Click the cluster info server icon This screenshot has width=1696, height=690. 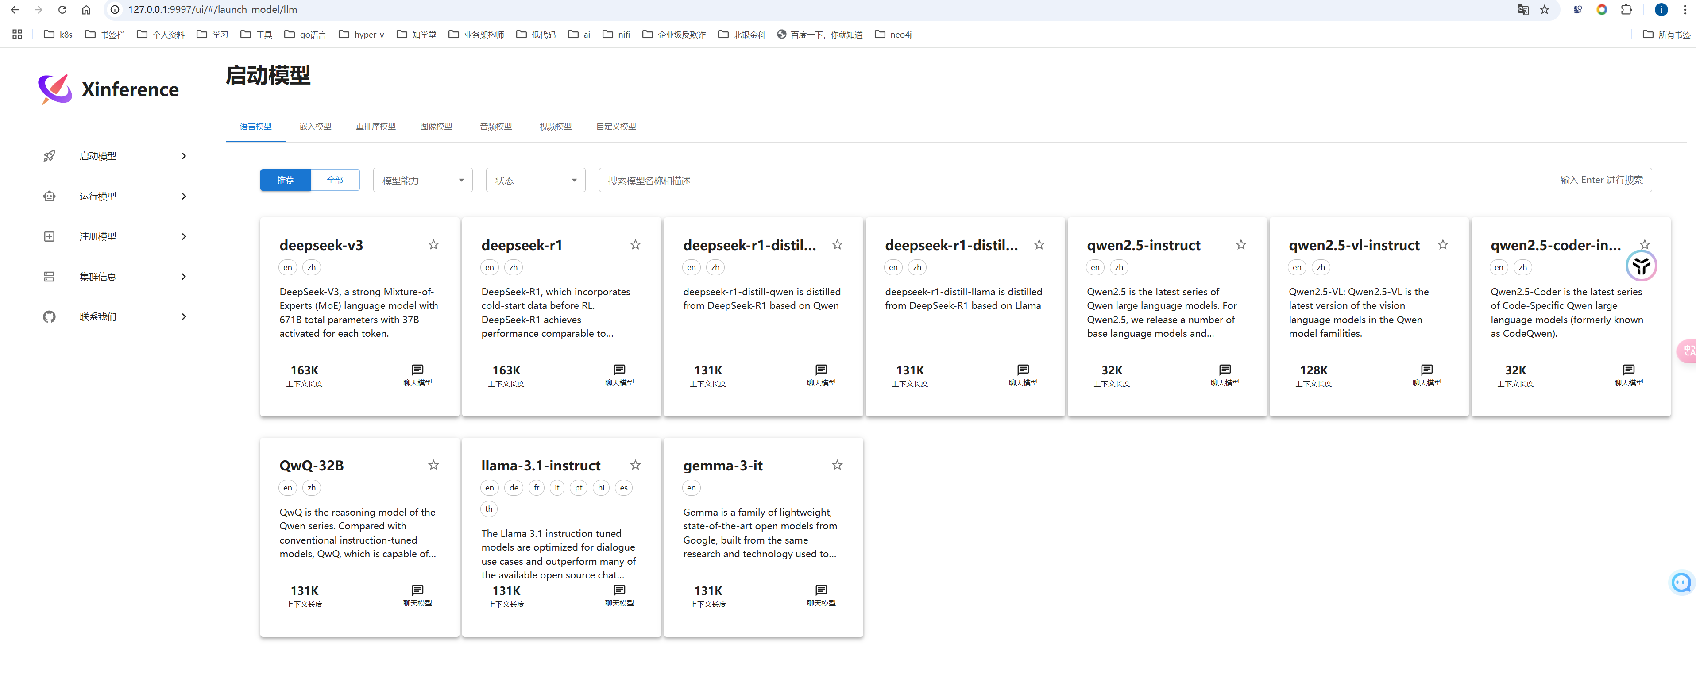[x=50, y=277]
